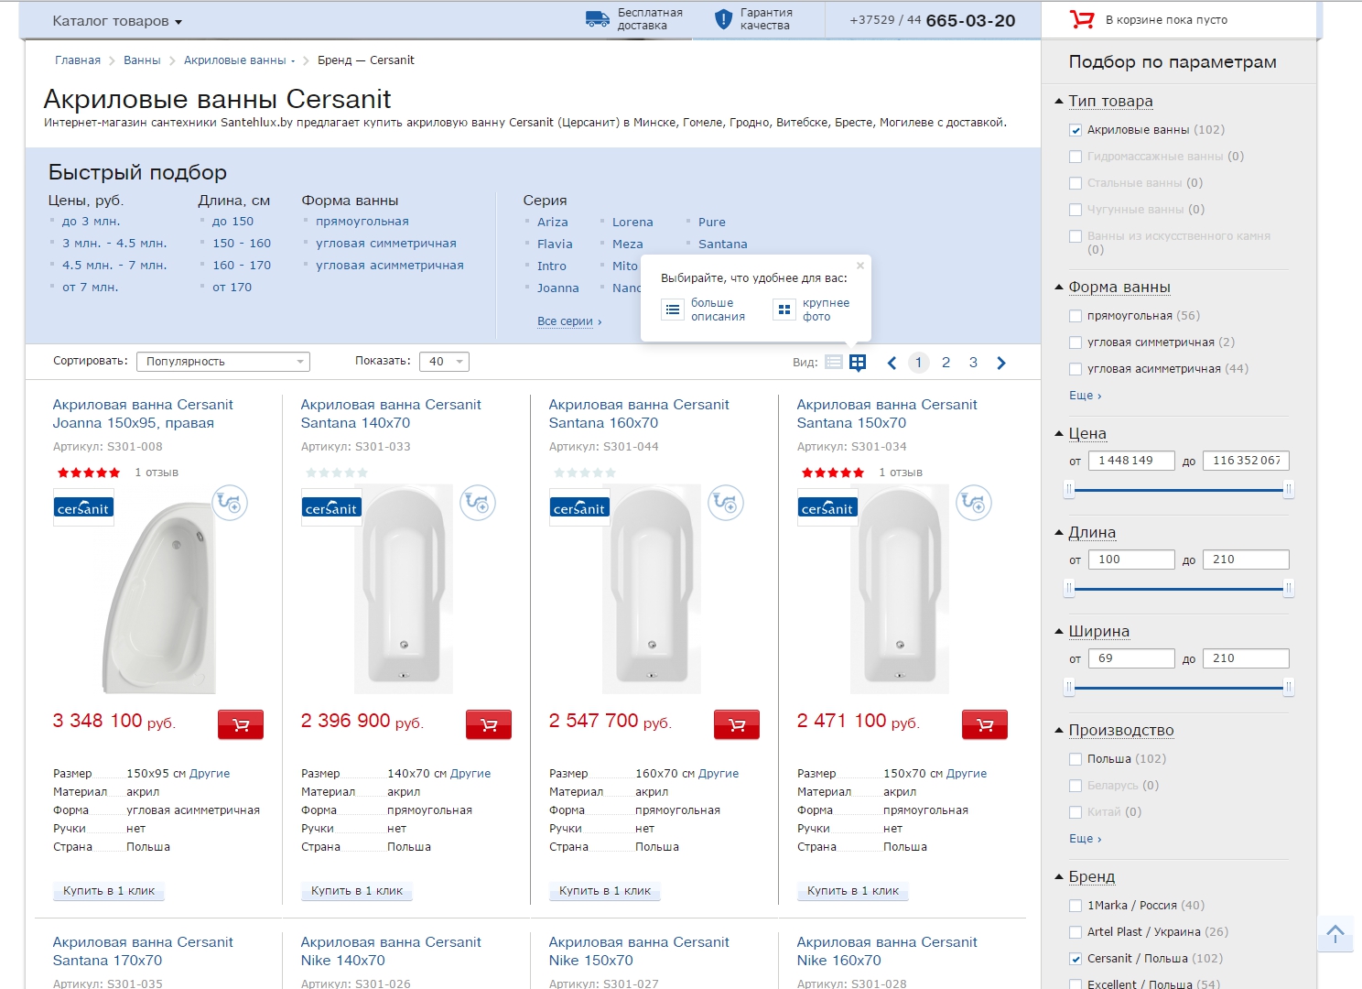The height and width of the screenshot is (989, 1362).
Task: Choose 'больше описания' list icon in popup
Action: tap(673, 310)
